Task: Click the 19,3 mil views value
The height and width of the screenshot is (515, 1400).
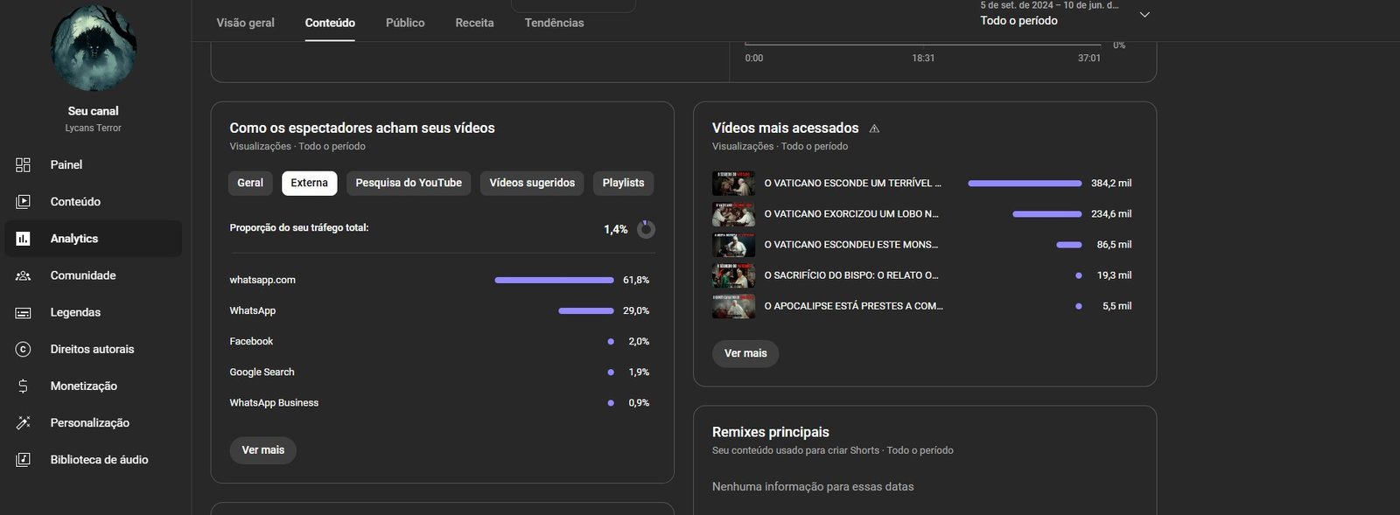Action: (x=1114, y=275)
